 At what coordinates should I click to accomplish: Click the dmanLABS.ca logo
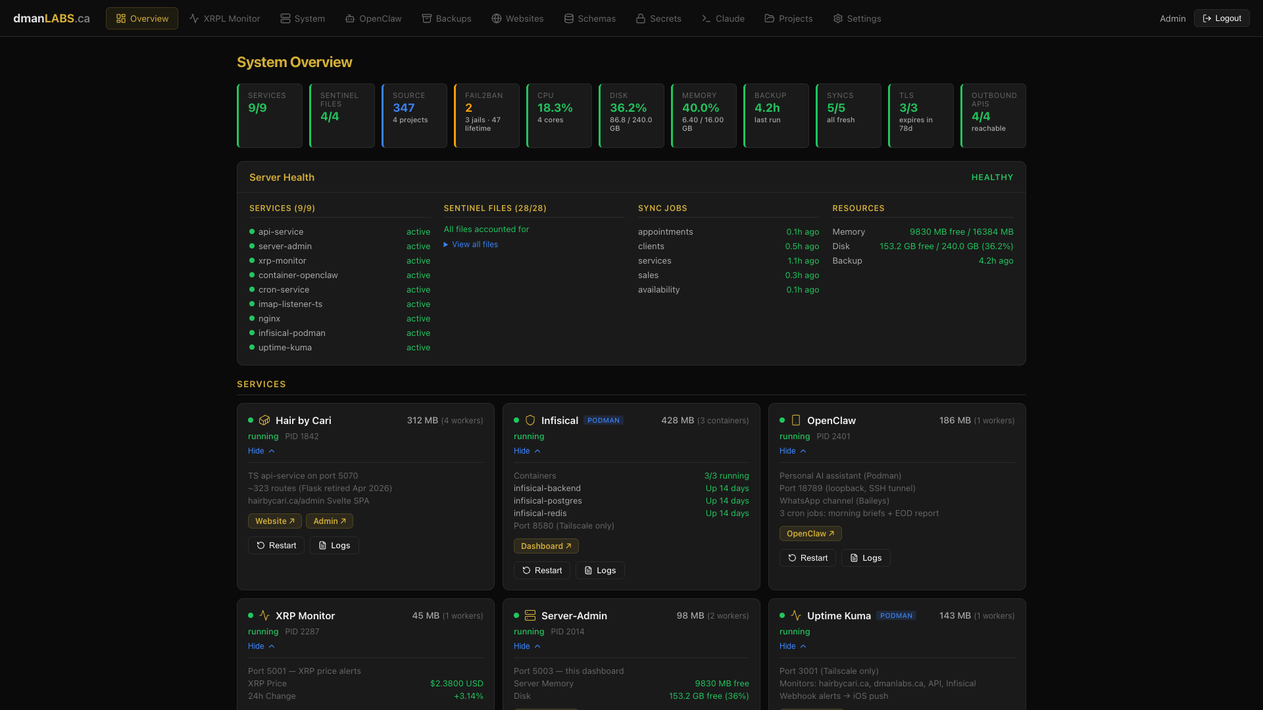tap(51, 18)
